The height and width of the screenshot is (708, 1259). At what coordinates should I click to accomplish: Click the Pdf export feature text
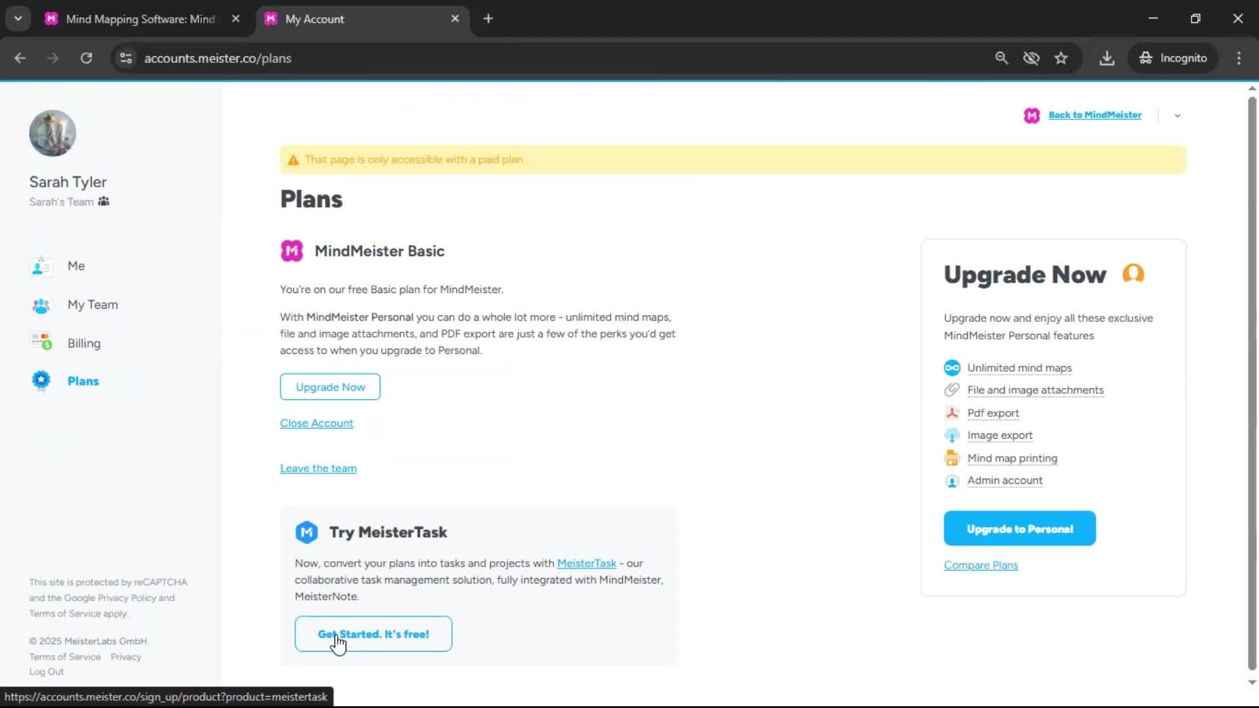[x=993, y=413]
